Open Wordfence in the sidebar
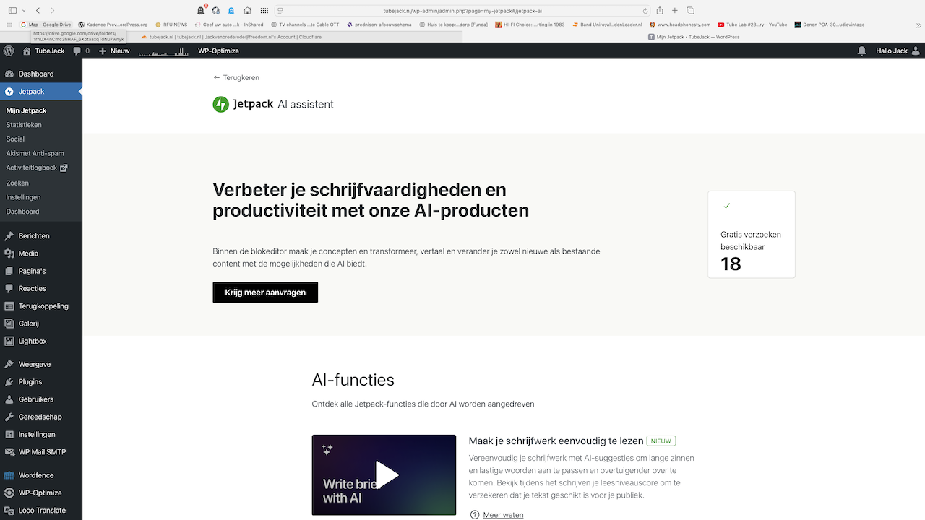Image resolution: width=925 pixels, height=520 pixels. [41, 475]
